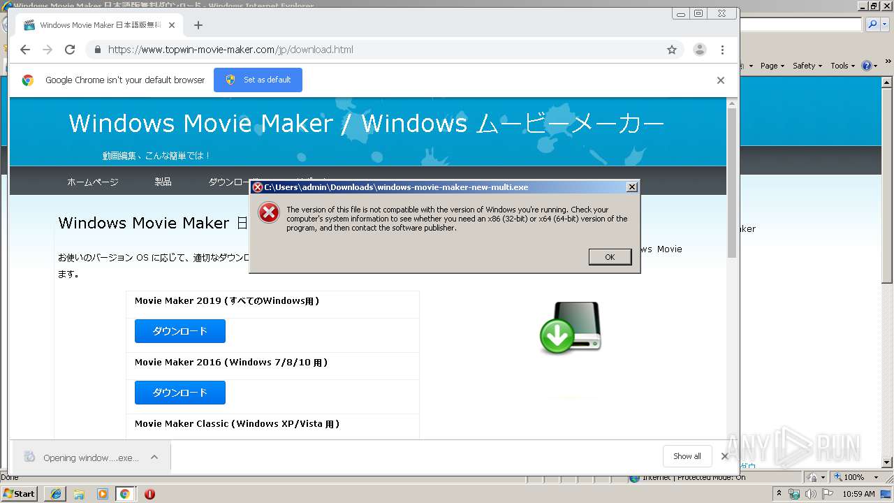The height and width of the screenshot is (503, 894).
Task: Click the Chrome page vertical scrollbar thumb
Action: tap(732, 183)
